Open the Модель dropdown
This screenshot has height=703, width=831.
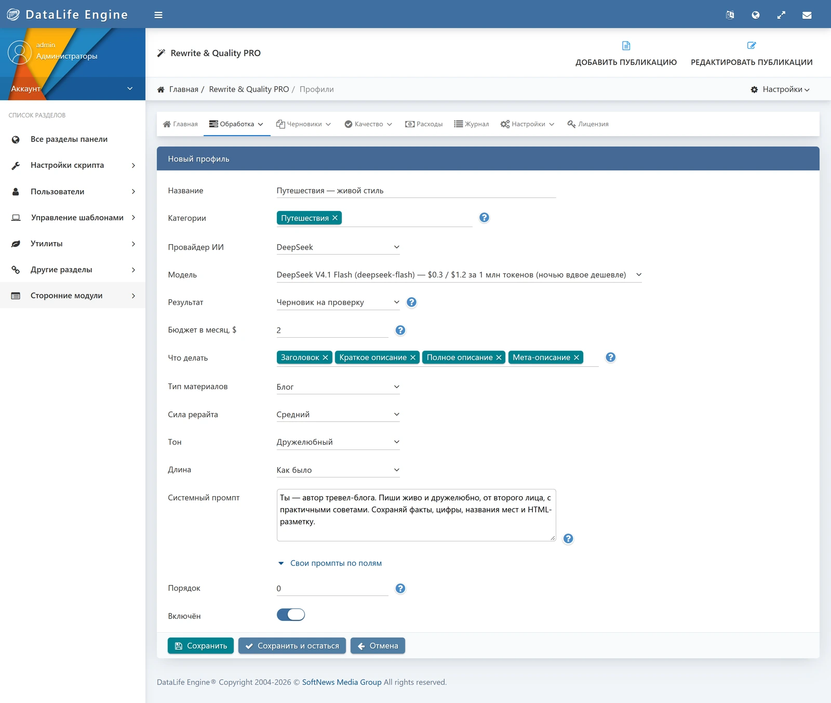459,275
